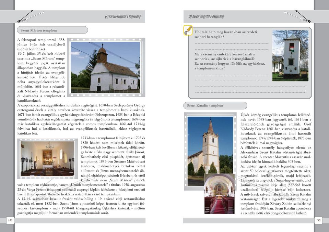Click page number 148
Screen dimensions: 329x232
pyautogui.click(x=10, y=220)
